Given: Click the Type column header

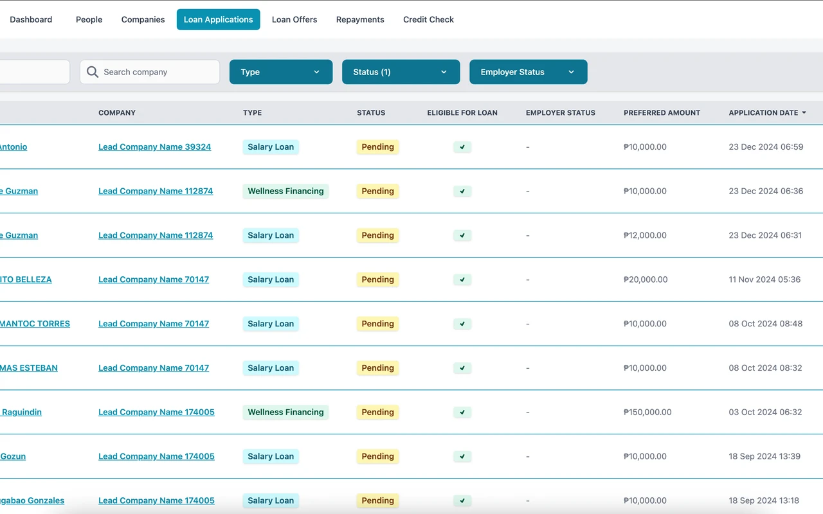Looking at the screenshot, I should [252, 113].
